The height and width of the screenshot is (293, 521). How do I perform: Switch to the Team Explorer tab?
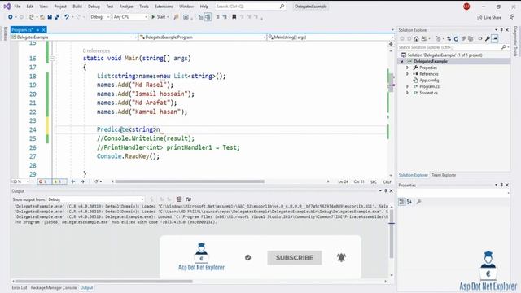pos(444,175)
